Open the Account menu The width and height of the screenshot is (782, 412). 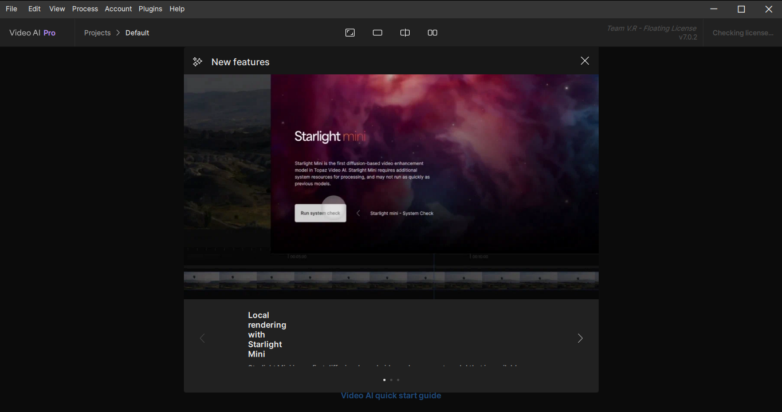[118, 9]
